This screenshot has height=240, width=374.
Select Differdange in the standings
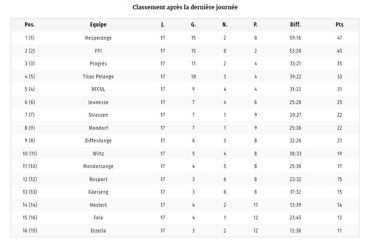click(x=98, y=140)
